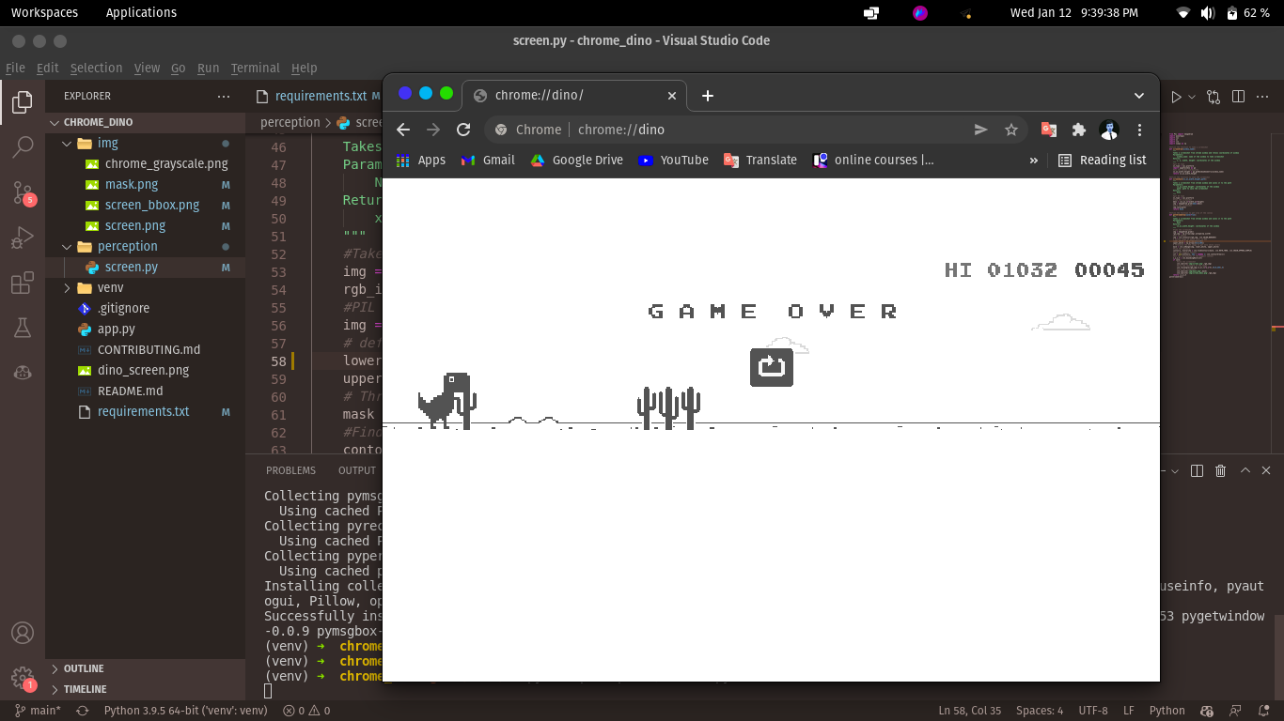Screen dimensions: 1284x721
Task: Collapse the CHROME_DINO root folder
Action: coord(145,122)
